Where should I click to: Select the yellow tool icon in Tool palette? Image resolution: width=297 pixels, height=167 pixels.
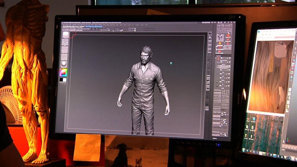click(x=220, y=43)
